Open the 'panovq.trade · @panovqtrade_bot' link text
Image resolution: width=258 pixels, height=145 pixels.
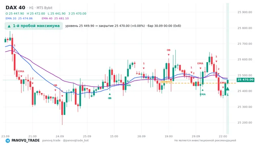click(65, 141)
